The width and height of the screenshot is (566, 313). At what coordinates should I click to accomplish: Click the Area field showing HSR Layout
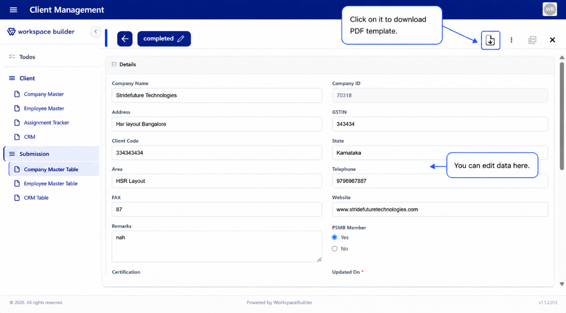point(217,181)
